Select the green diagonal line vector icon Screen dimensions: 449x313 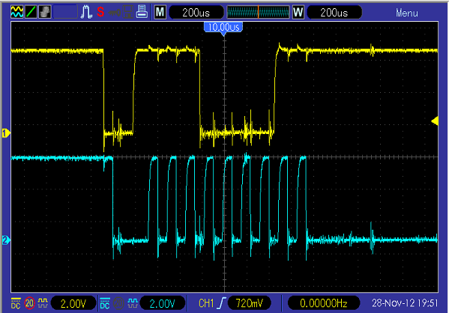click(x=31, y=12)
